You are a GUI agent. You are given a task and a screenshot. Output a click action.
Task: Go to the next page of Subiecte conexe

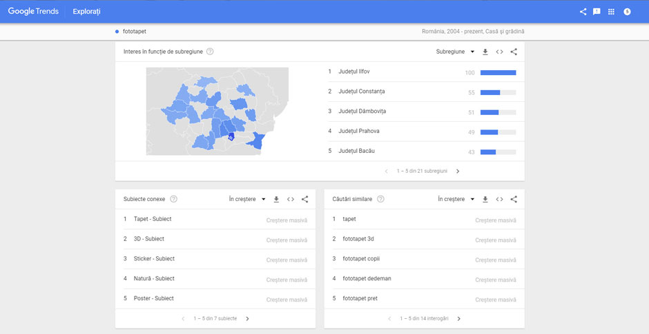[x=247, y=319]
